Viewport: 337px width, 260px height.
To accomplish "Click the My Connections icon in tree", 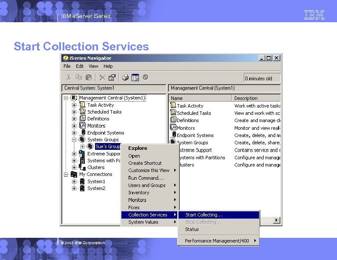I will click(74, 174).
